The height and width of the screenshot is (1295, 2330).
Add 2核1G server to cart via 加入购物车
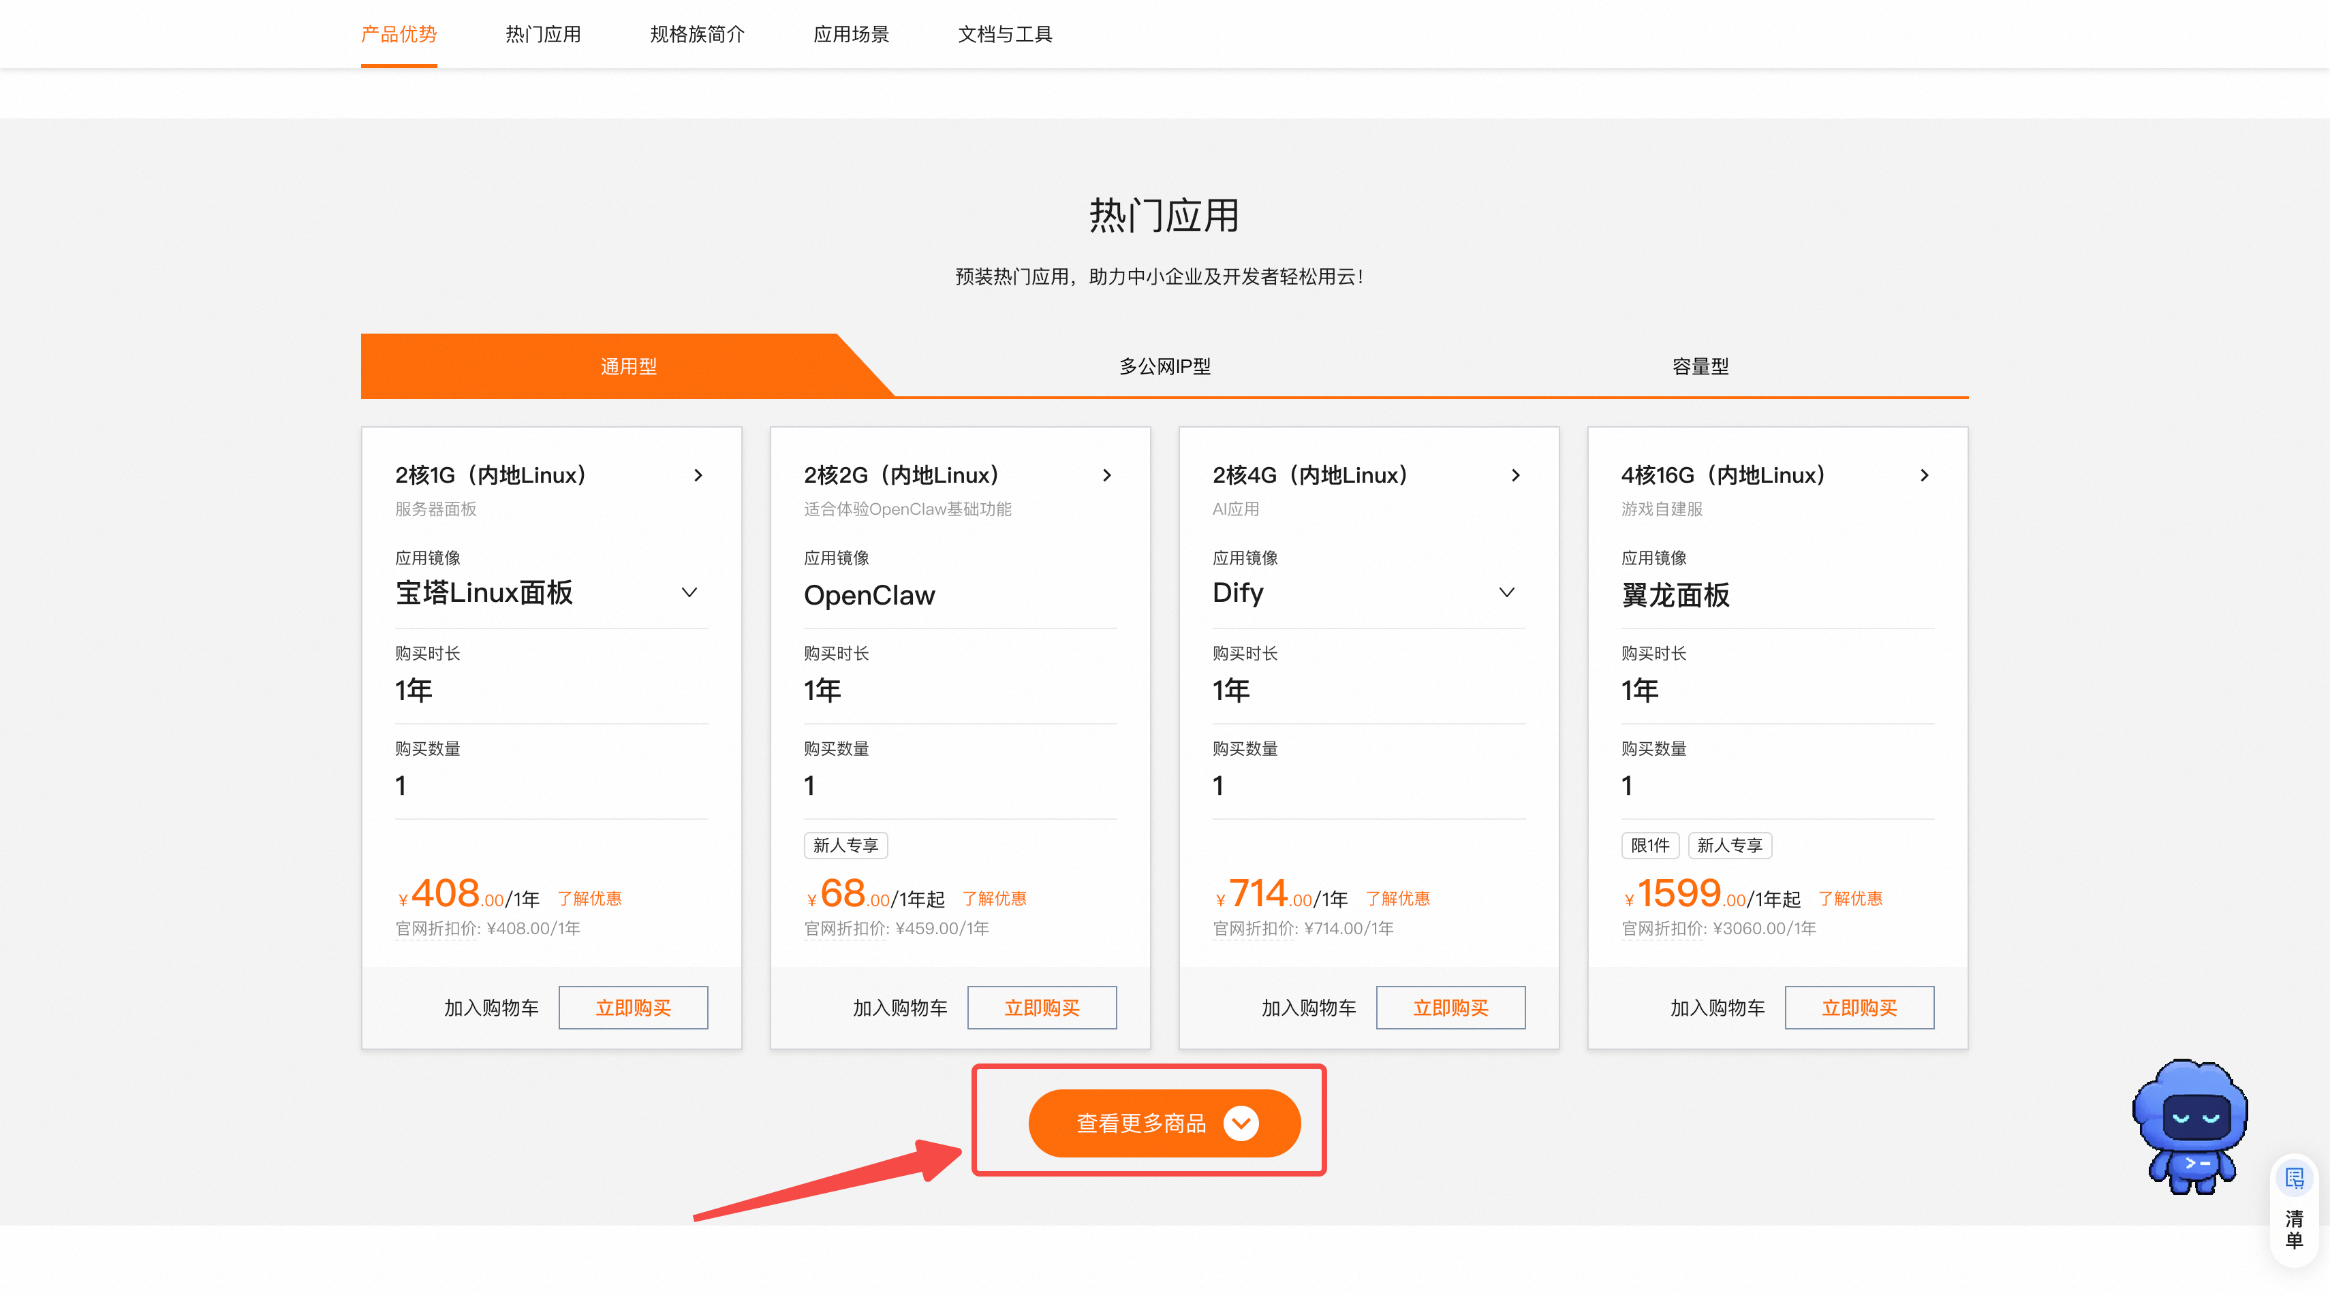pyautogui.click(x=491, y=1008)
